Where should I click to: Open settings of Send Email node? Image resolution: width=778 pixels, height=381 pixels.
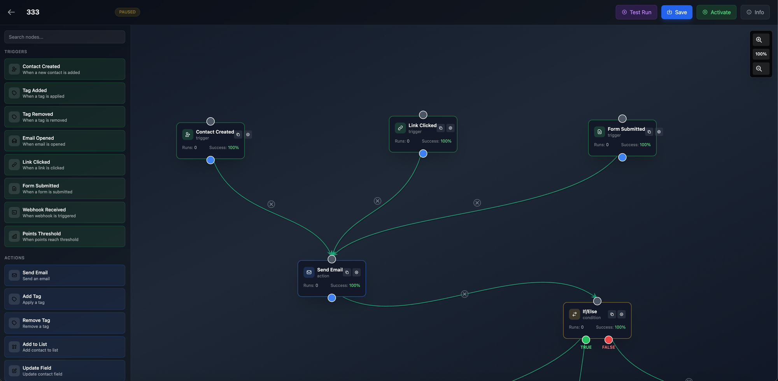356,272
